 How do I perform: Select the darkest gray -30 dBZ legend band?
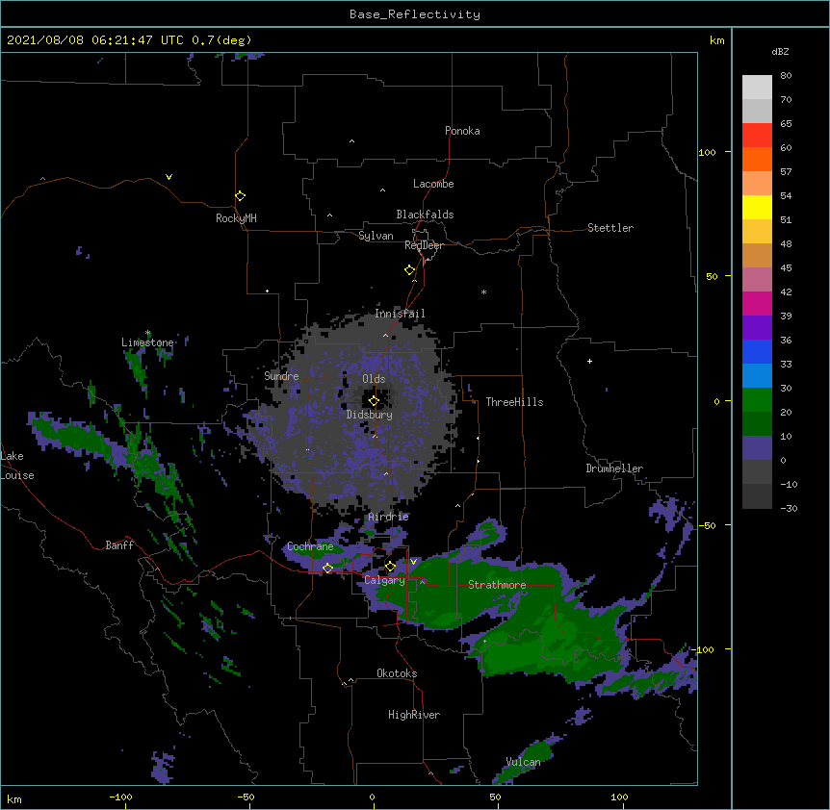pyautogui.click(x=757, y=496)
